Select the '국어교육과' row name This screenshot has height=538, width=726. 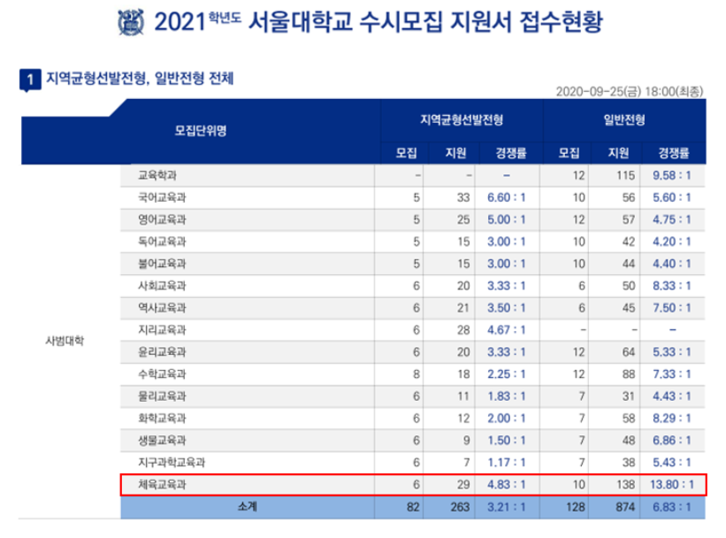coord(162,197)
